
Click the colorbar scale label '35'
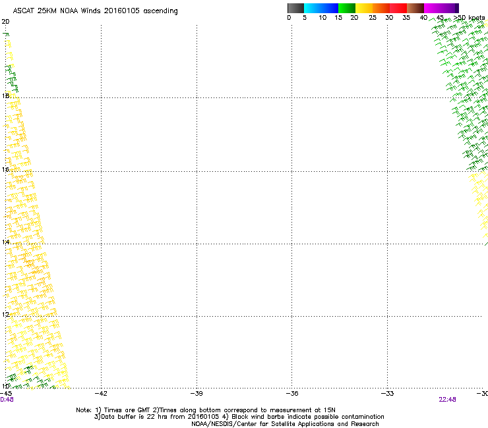(x=406, y=18)
